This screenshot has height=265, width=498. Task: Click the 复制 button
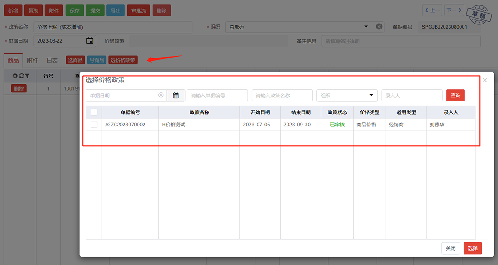pyautogui.click(x=34, y=10)
